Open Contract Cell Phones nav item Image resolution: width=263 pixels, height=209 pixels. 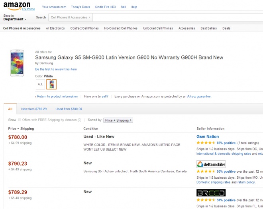(x=84, y=28)
